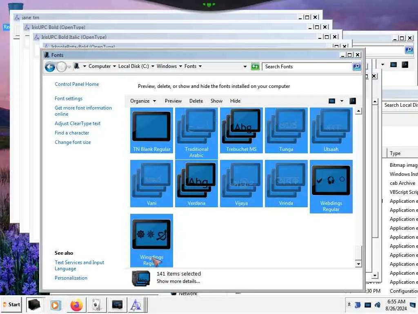418x314 pixels.
Task: Select the Wingdings Regular font icon
Action: coord(151,240)
